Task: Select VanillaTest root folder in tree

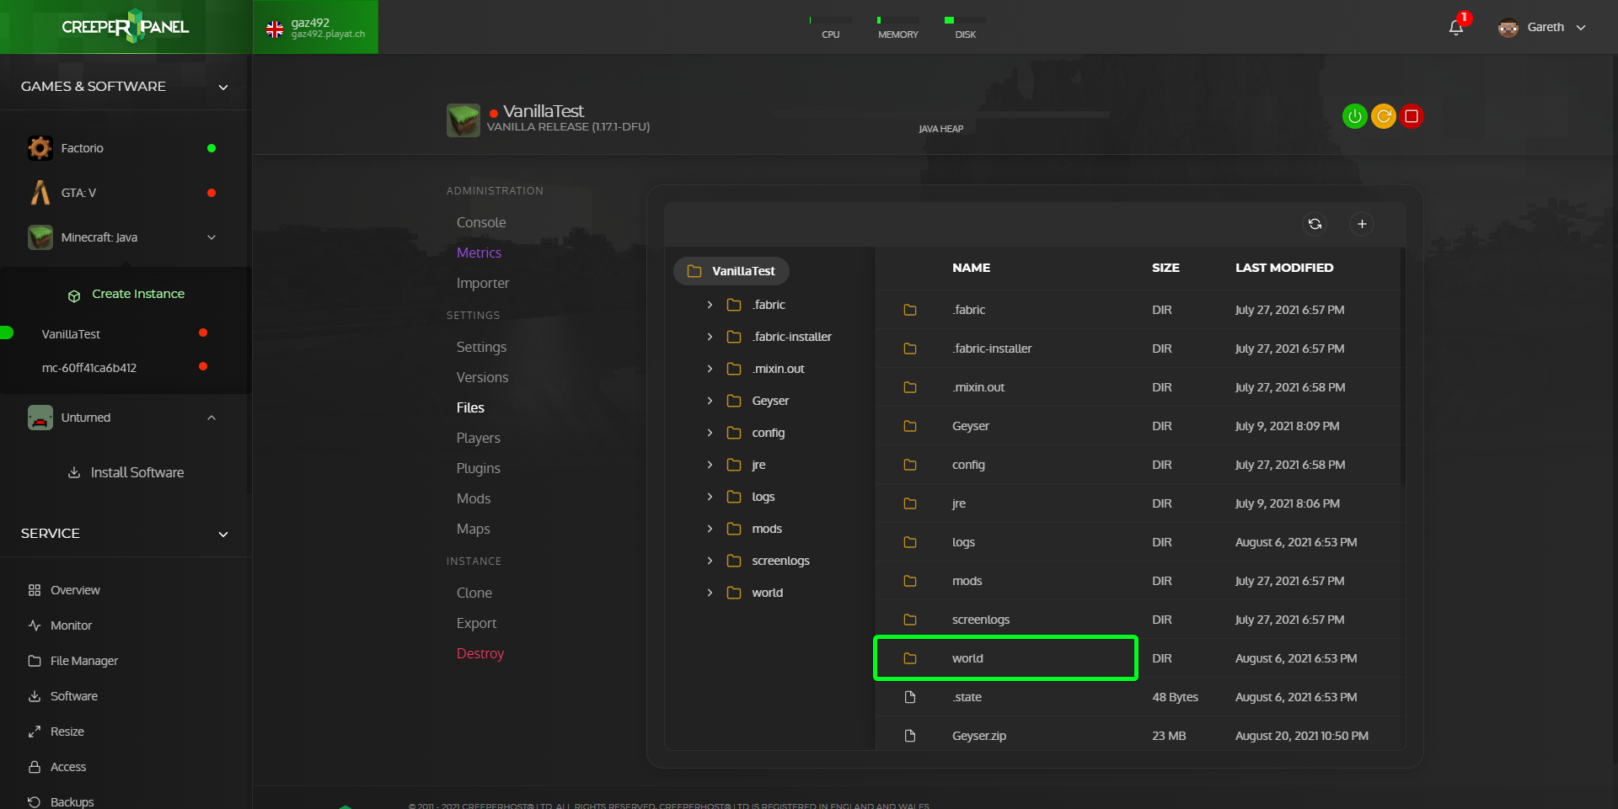Action: pos(731,271)
